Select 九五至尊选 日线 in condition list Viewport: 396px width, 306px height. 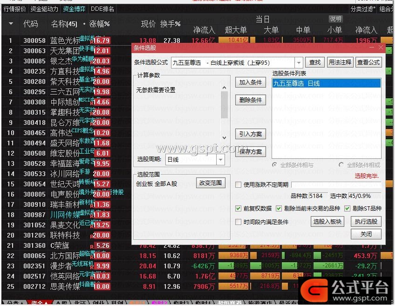pyautogui.click(x=326, y=83)
